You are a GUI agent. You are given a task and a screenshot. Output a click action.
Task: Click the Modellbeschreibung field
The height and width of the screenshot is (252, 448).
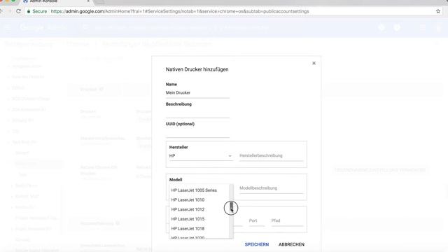[271, 188]
